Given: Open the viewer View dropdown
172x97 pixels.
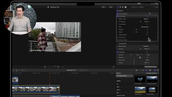Looking at the screenshot, I should (111, 7).
